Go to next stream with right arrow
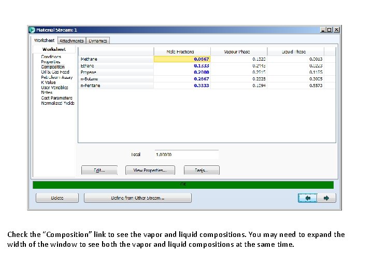This screenshot has width=373, height=280. pos(326,198)
